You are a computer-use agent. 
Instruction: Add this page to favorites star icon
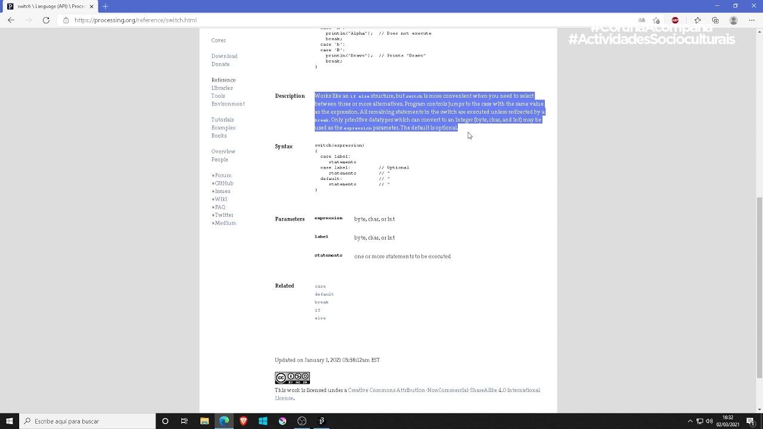656,20
